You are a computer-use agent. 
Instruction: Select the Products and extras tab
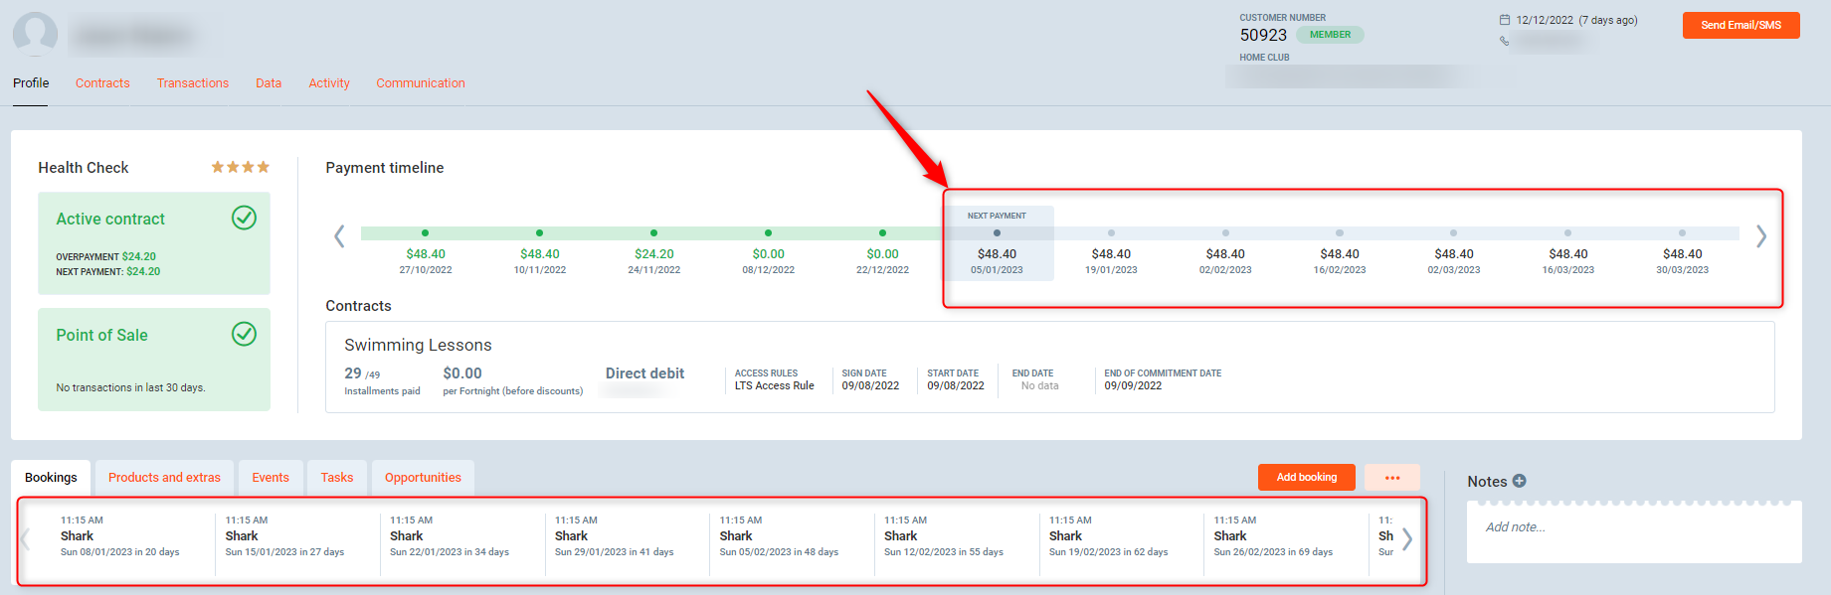point(164,478)
